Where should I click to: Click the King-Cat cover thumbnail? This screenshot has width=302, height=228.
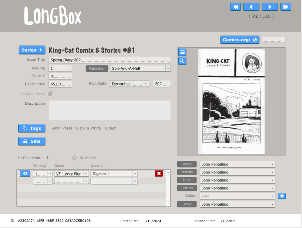point(231,101)
